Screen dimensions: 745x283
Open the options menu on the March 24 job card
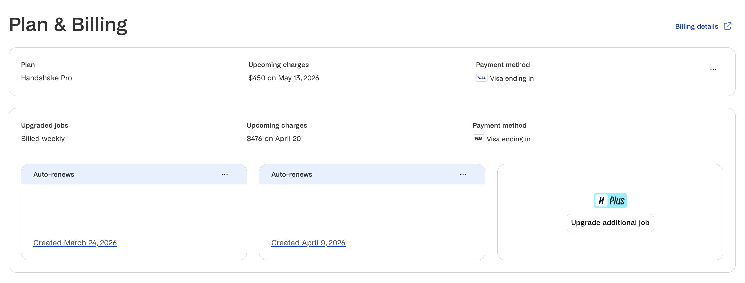[x=225, y=174]
